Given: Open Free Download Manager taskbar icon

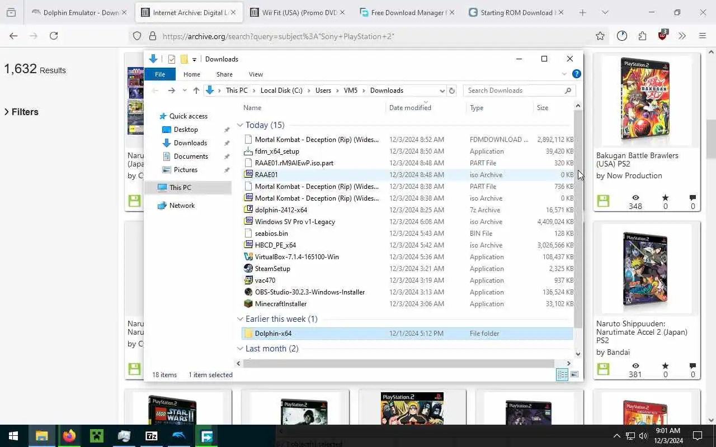Looking at the screenshot, I should [x=206, y=436].
